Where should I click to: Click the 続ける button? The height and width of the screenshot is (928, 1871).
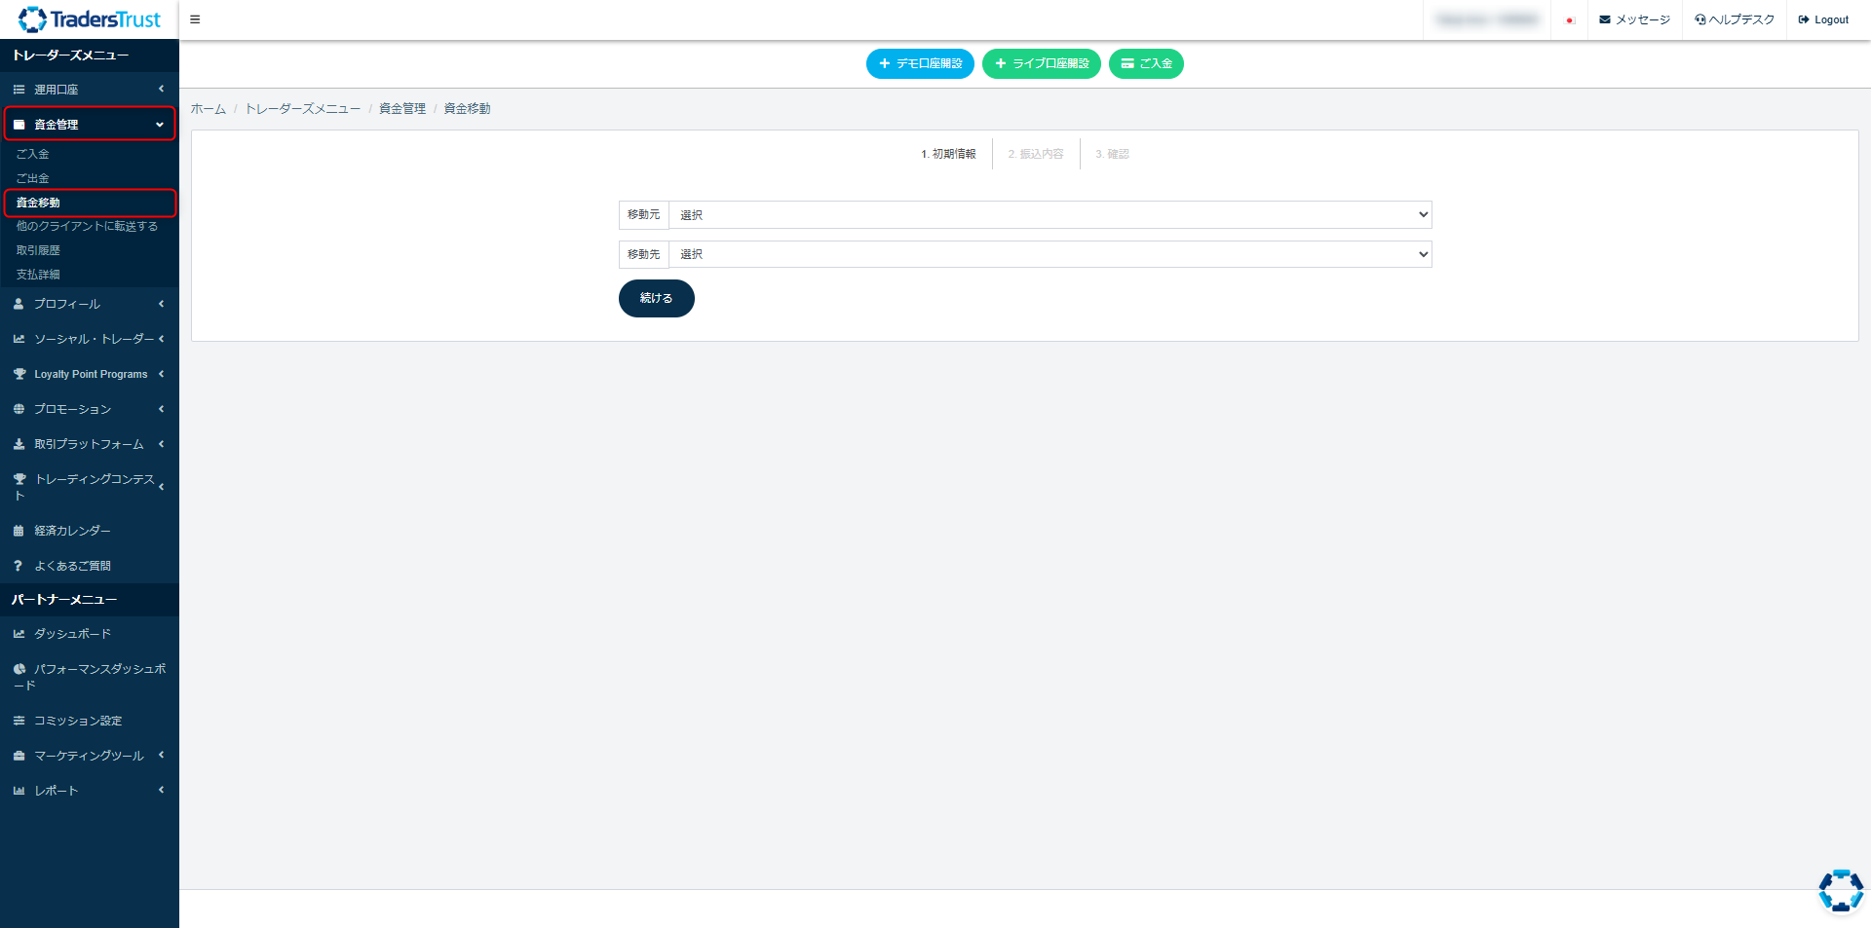[x=656, y=298]
